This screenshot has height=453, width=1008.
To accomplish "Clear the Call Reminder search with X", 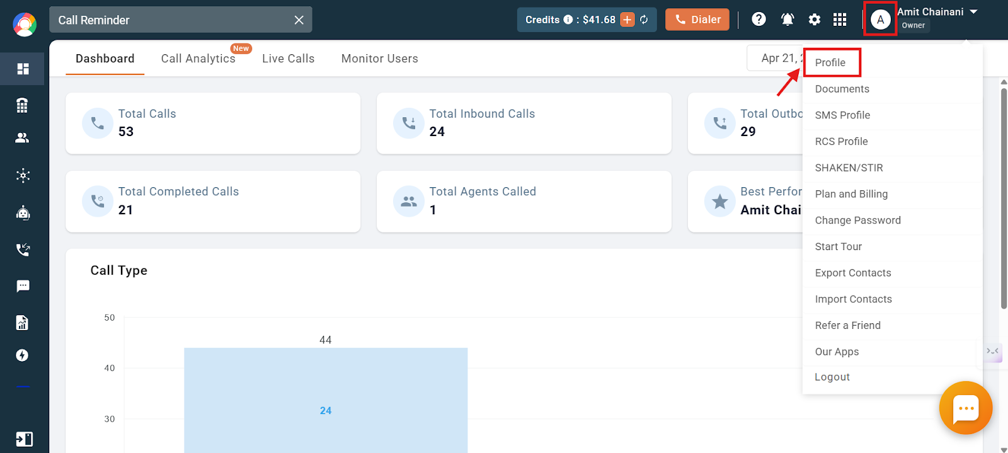I will (x=299, y=20).
